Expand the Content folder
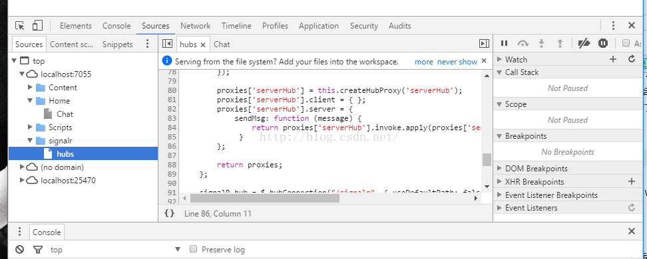This screenshot has height=259, width=647. [30, 87]
